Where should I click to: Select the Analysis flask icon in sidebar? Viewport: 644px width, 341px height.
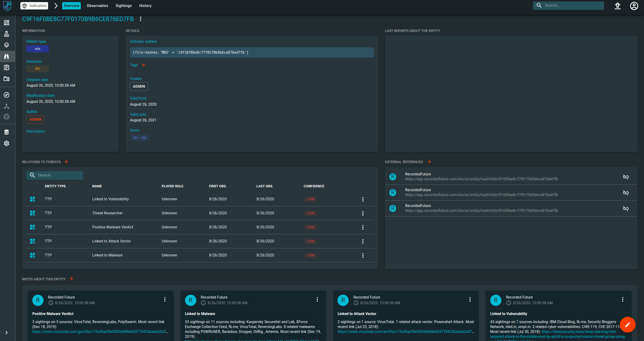[x=6, y=34]
